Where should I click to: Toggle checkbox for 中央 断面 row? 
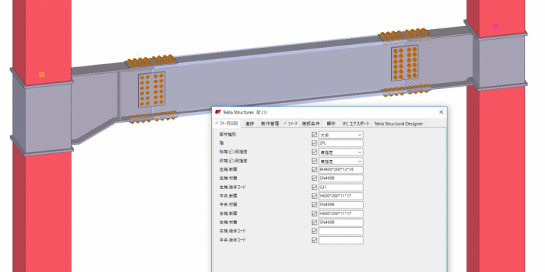pos(314,196)
